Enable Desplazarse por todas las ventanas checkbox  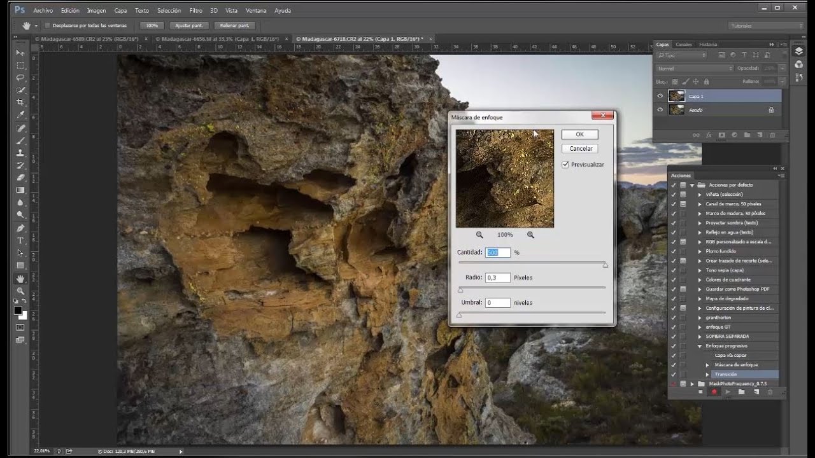tap(47, 25)
